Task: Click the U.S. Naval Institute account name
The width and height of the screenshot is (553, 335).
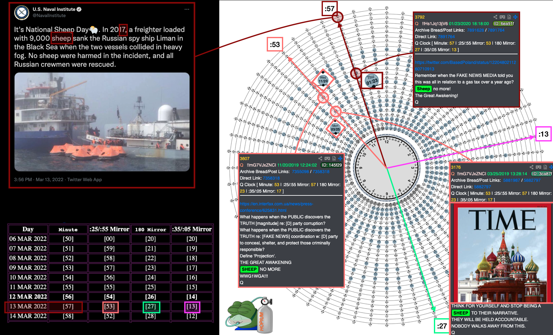Action: [54, 9]
